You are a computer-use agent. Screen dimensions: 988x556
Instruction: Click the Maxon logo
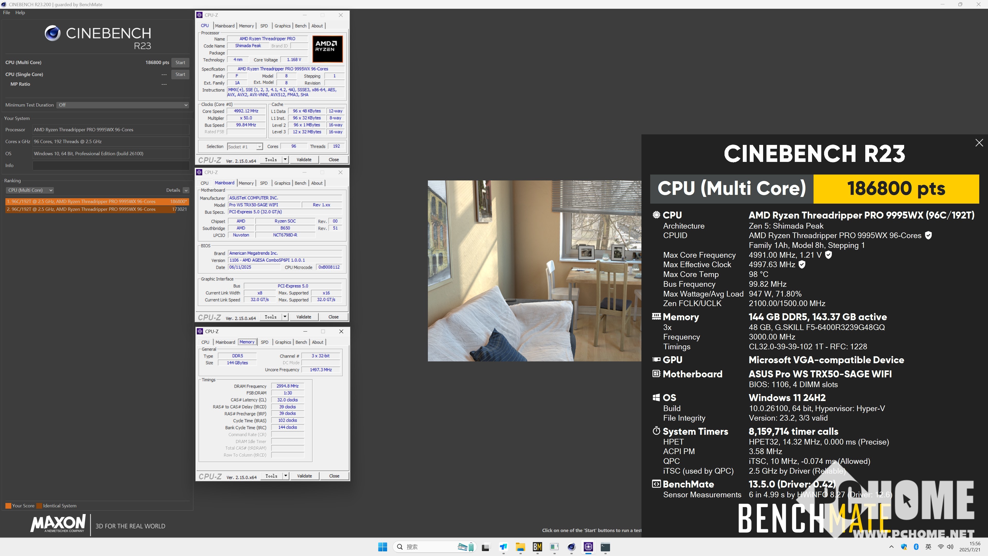(x=58, y=524)
